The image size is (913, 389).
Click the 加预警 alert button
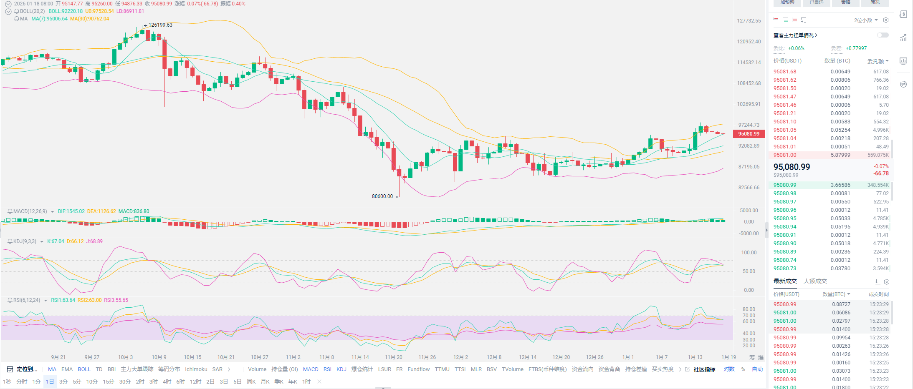tap(787, 3)
